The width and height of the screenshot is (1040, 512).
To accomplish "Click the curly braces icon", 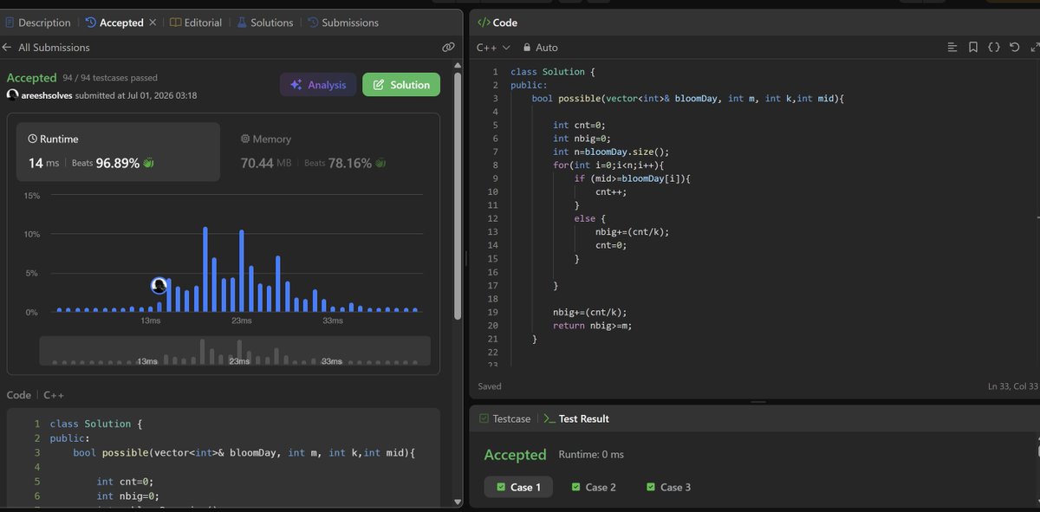I will tap(994, 48).
